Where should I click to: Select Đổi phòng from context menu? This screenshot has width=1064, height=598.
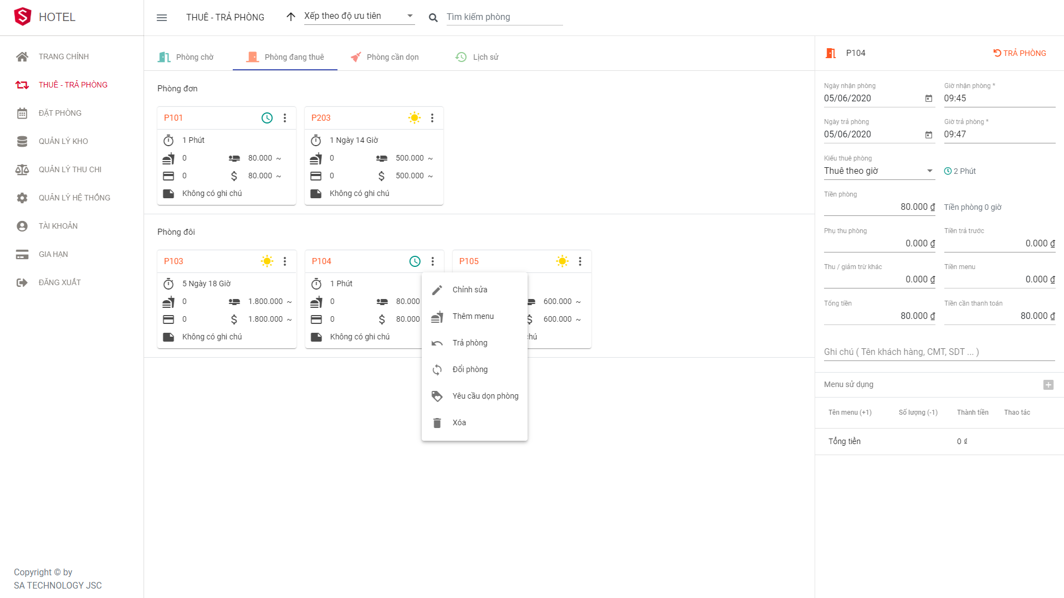pyautogui.click(x=470, y=369)
